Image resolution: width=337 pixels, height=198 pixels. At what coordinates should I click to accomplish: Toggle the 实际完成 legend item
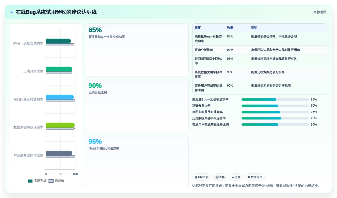tap(37, 181)
